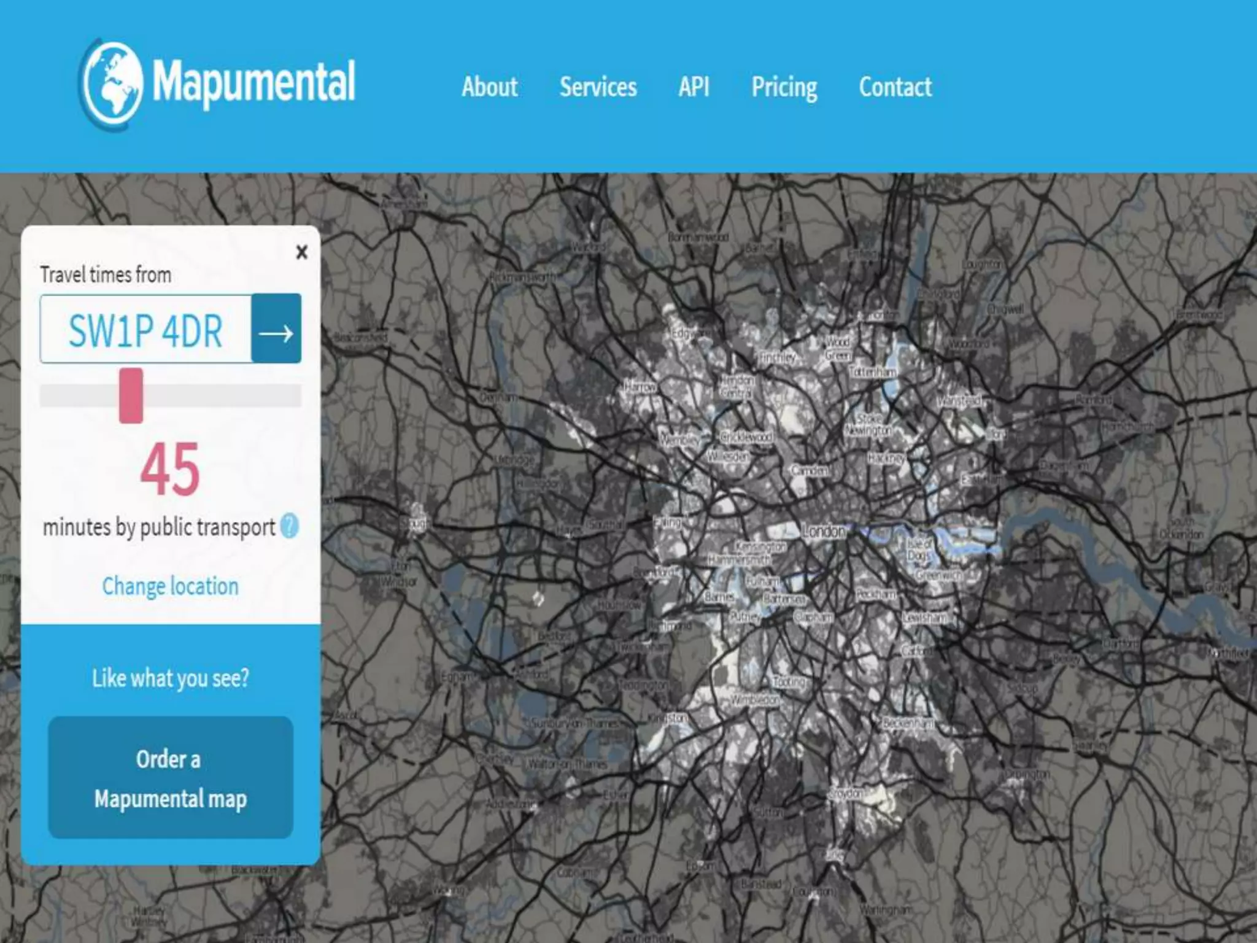Viewport: 1257px width, 943px height.
Task: Close the travel times panel
Action: (301, 252)
